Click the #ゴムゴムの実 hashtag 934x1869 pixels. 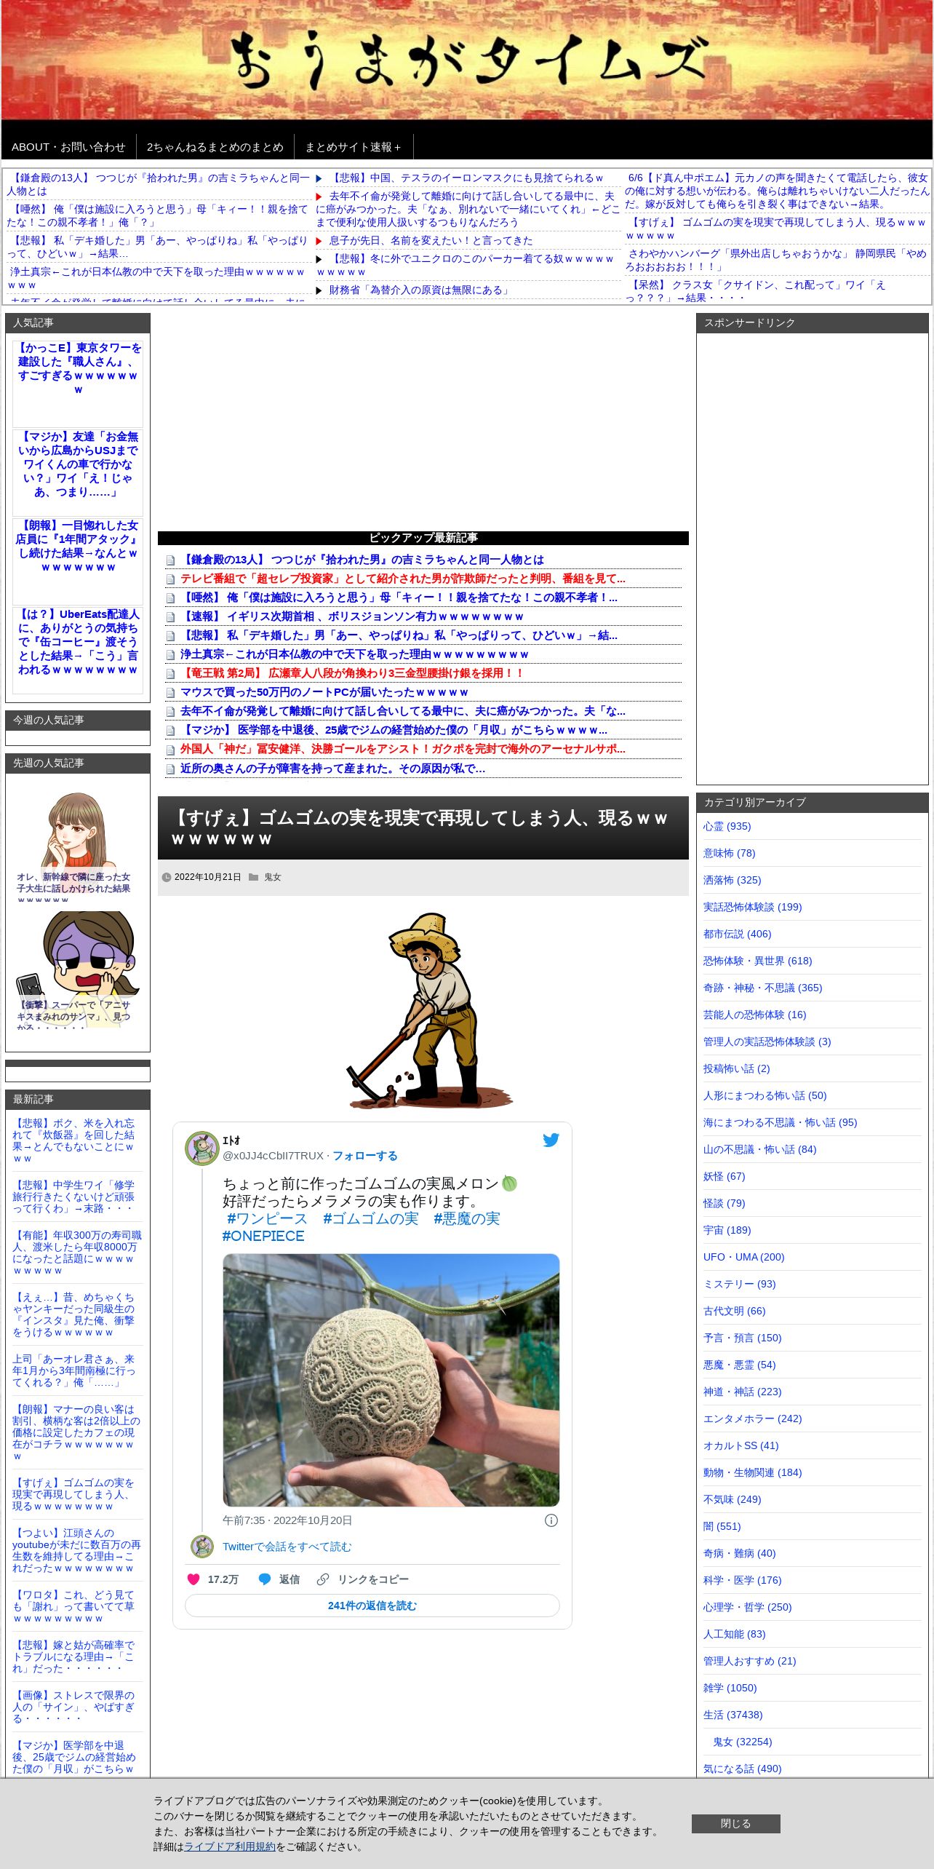click(371, 1218)
